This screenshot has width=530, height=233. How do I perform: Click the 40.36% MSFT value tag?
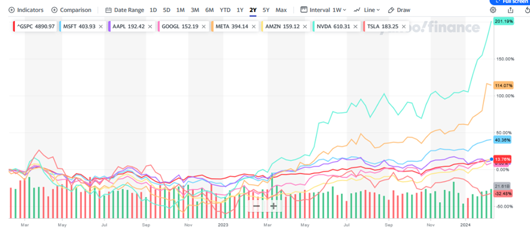click(502, 139)
